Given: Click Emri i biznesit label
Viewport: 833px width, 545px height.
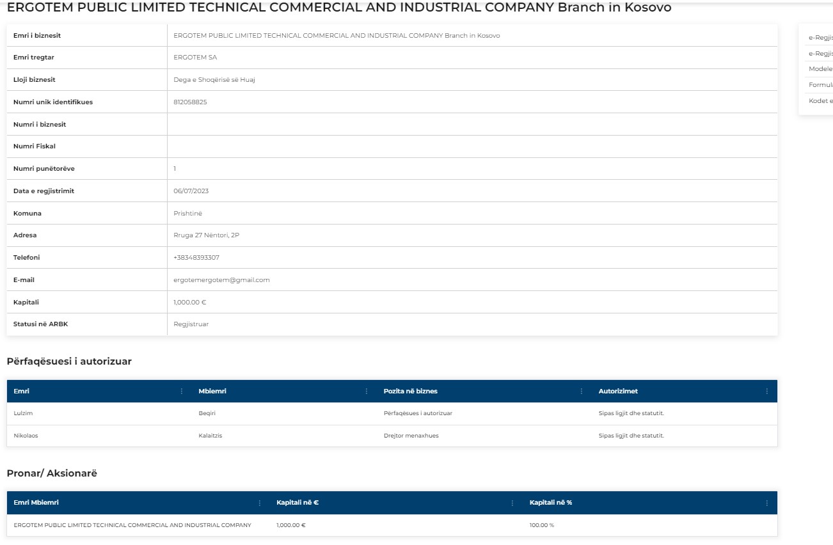Looking at the screenshot, I should point(37,36).
